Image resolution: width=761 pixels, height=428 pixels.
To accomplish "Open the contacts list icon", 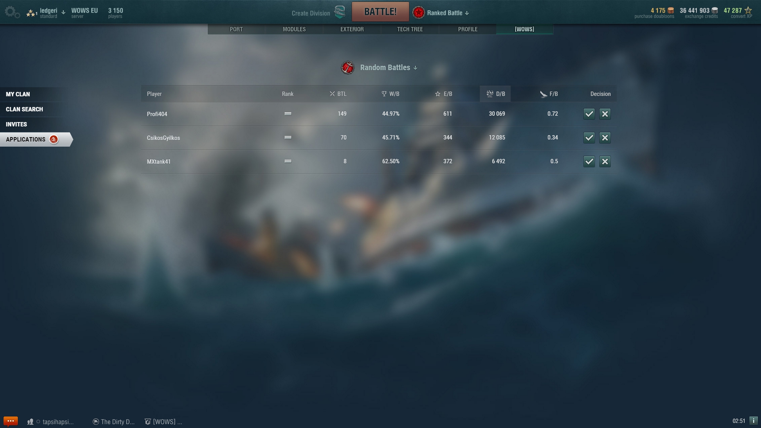I will click(30, 422).
